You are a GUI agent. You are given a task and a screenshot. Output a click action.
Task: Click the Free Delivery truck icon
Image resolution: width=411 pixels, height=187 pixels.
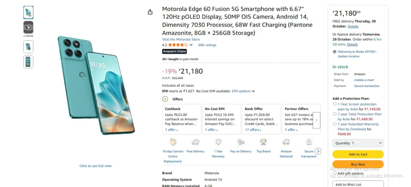tap(195, 142)
